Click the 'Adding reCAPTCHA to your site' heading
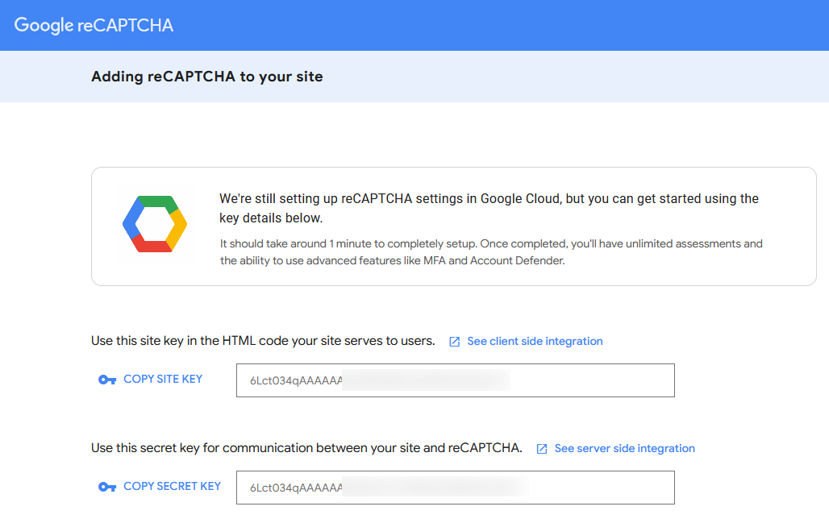This screenshot has width=829, height=519. coord(206,77)
